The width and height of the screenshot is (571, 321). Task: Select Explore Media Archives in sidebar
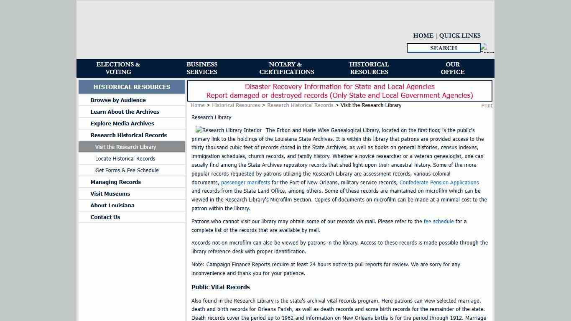(x=122, y=124)
